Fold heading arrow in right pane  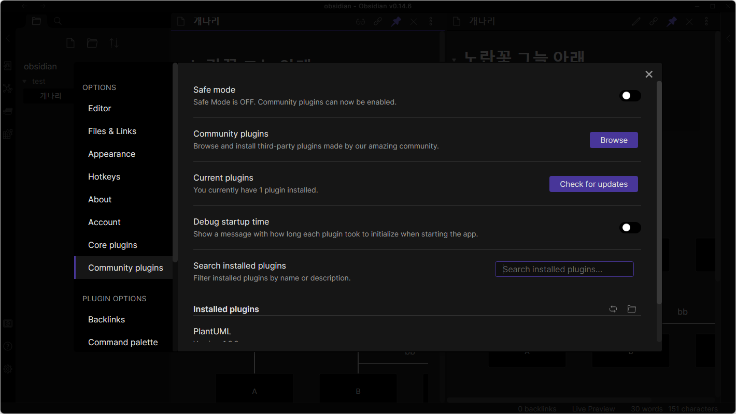coord(455,60)
